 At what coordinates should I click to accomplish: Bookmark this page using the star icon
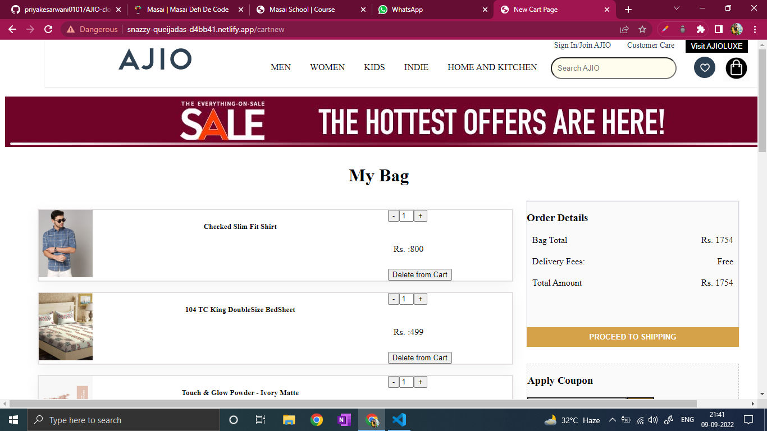tap(642, 29)
